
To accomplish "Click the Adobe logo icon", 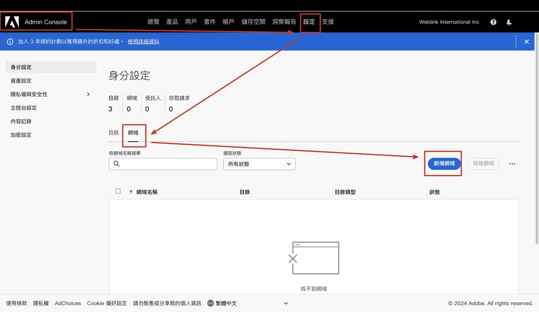I will click(12, 22).
